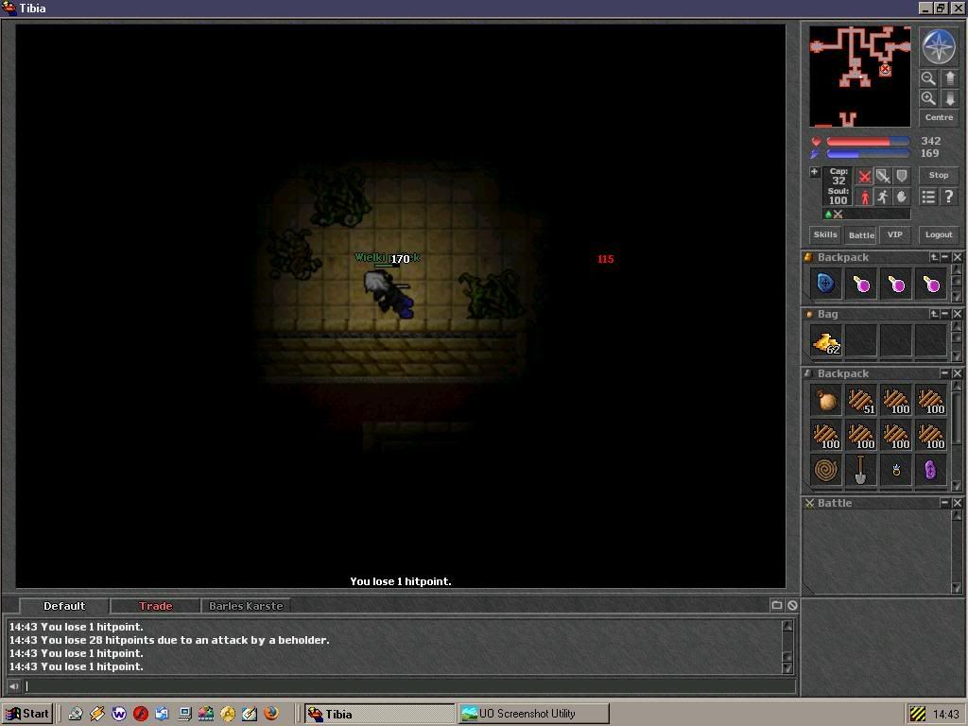The height and width of the screenshot is (726, 968).
Task: Stop current action with Stop button
Action: [939, 175]
